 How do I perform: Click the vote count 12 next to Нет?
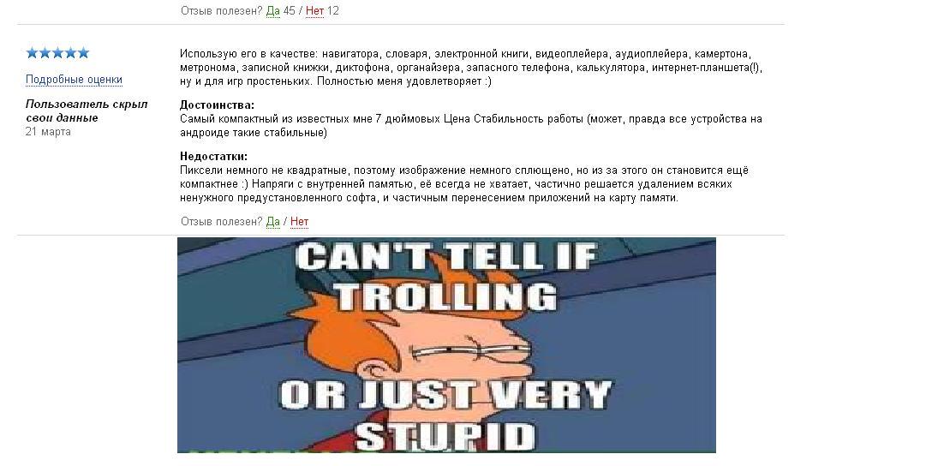(333, 10)
